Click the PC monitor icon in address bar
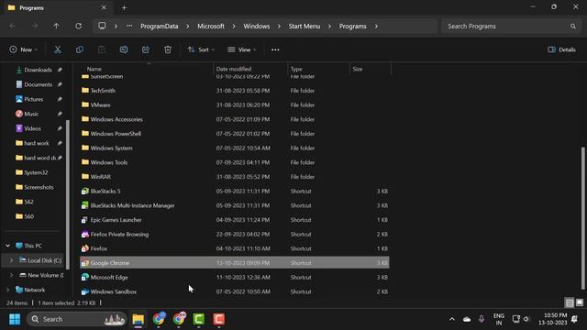Screen dimensions: 587x330 (x=102, y=26)
